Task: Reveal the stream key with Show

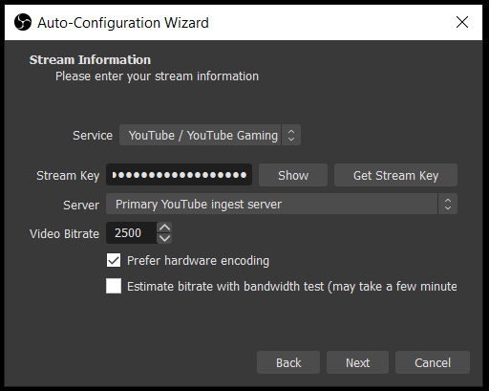Action: 293,175
